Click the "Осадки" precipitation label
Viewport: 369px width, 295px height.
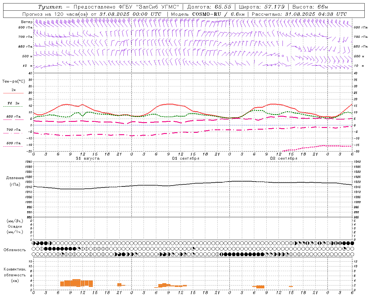click(x=15, y=226)
